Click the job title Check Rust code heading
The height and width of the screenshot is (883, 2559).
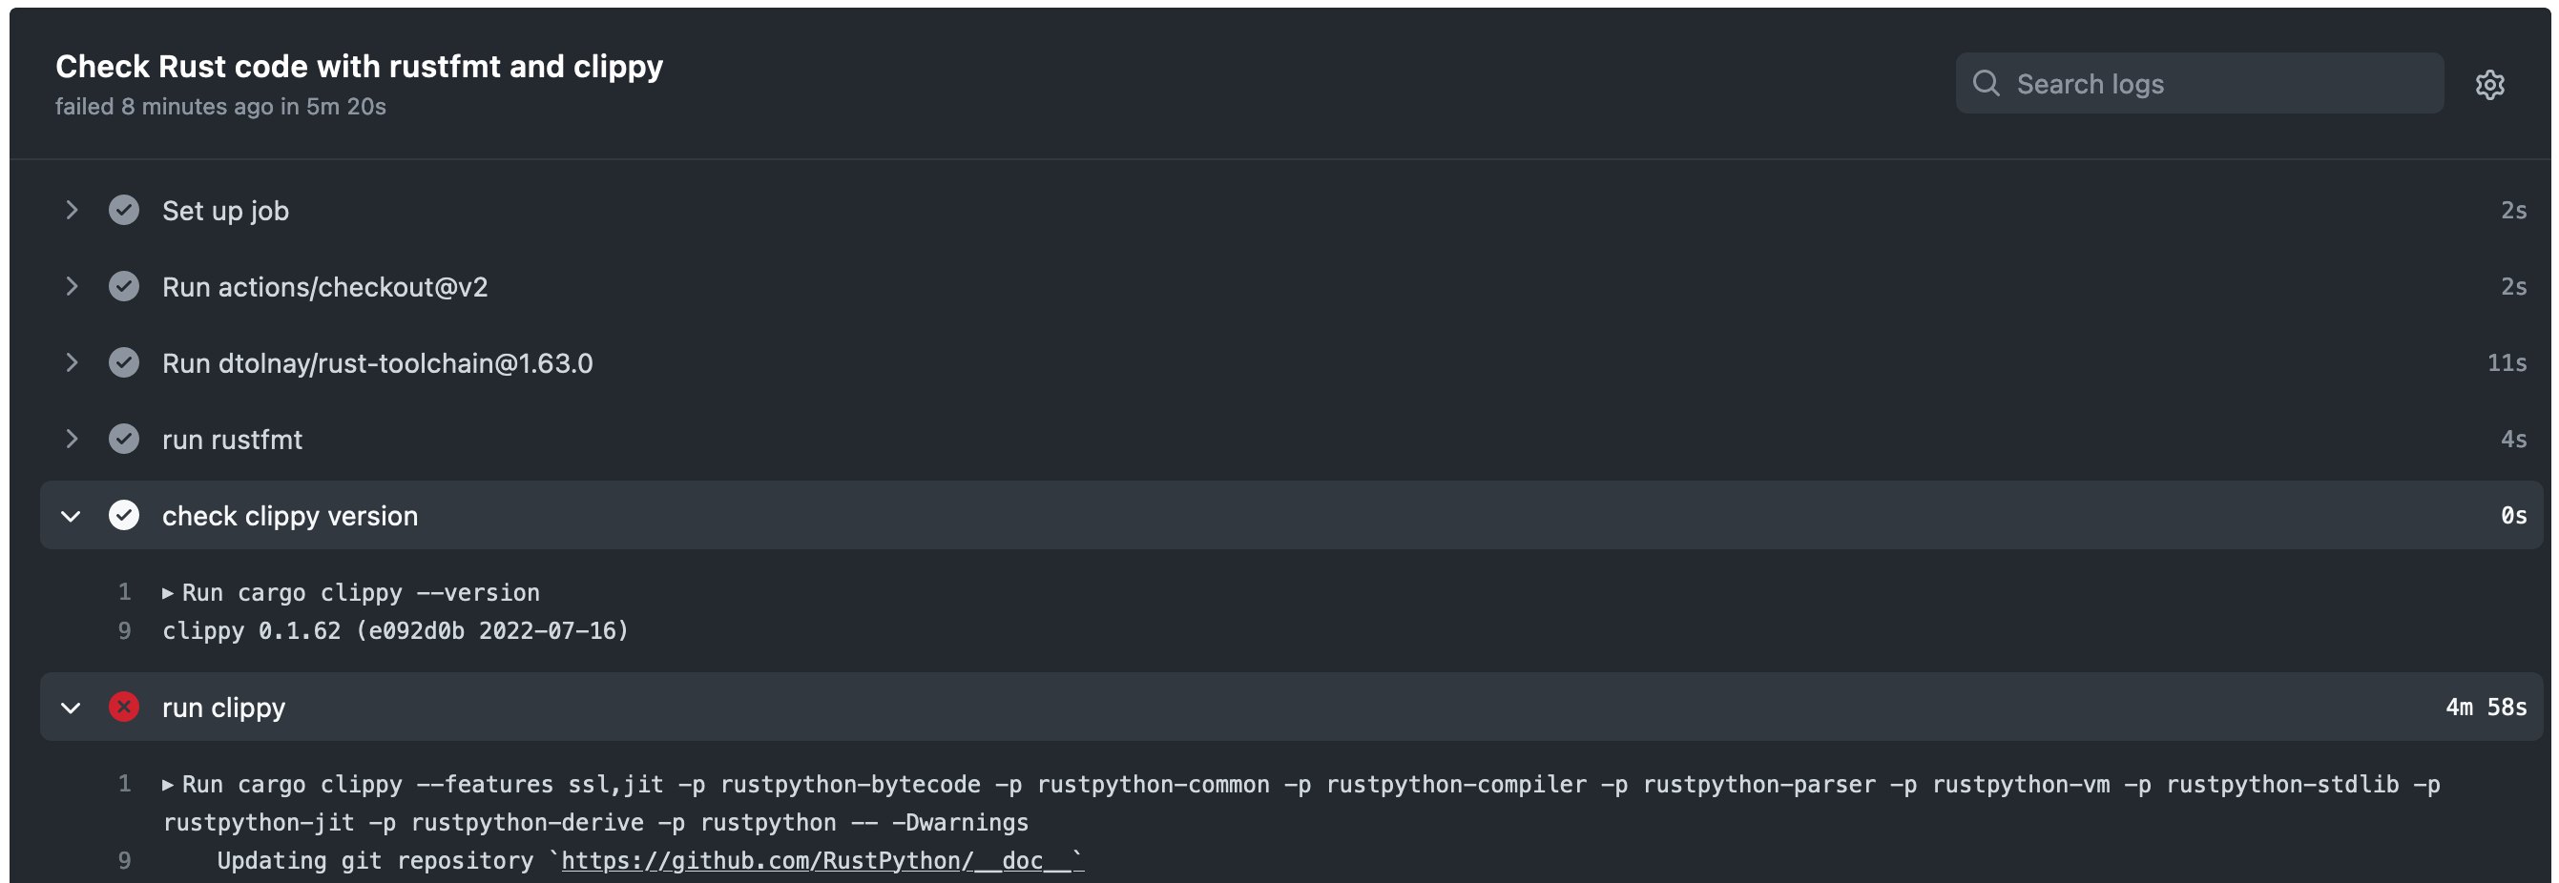[x=359, y=67]
